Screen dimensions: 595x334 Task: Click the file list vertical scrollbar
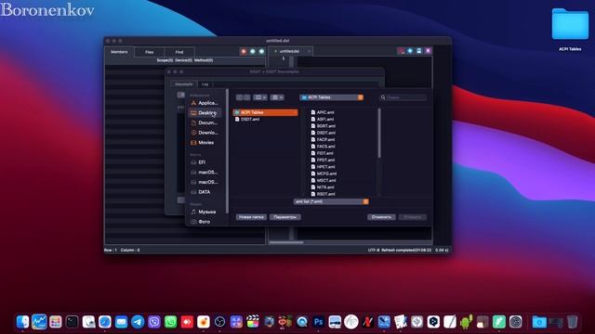(379, 133)
